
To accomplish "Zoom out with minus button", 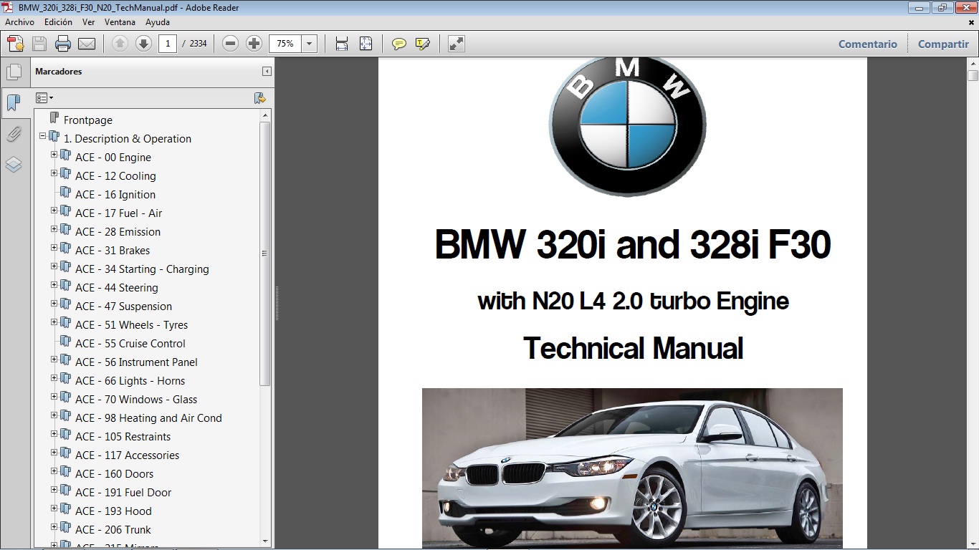I will [230, 44].
